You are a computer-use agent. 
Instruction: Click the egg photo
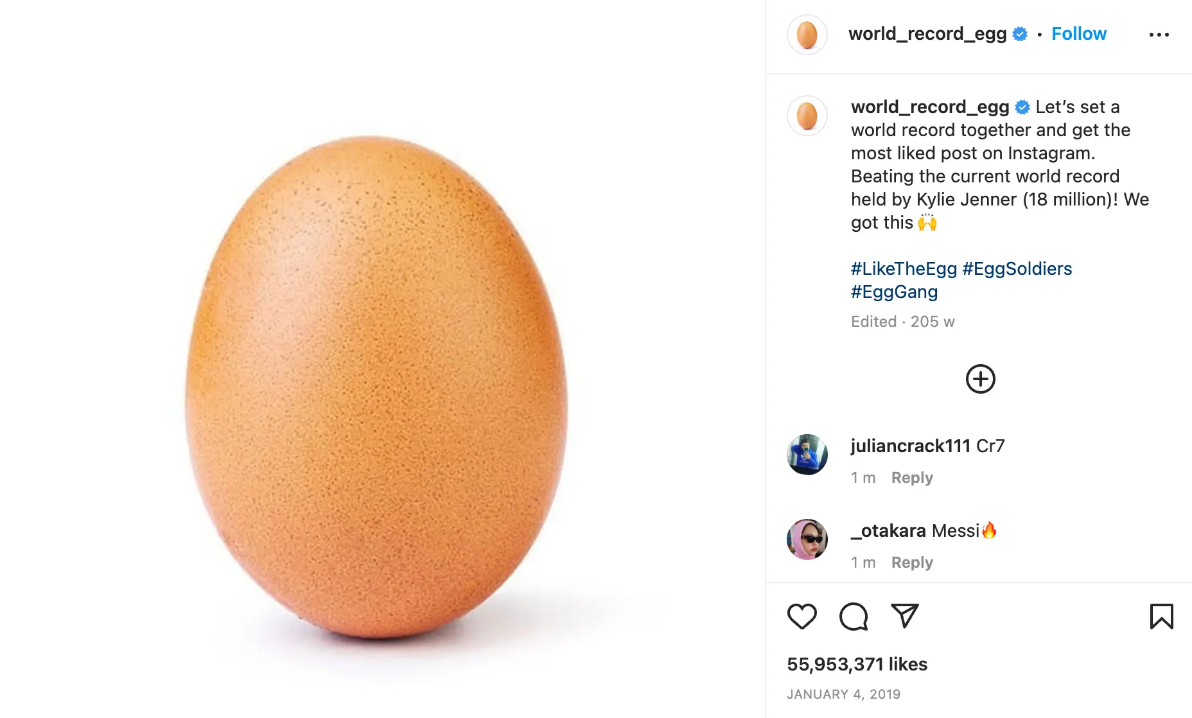tap(376, 385)
